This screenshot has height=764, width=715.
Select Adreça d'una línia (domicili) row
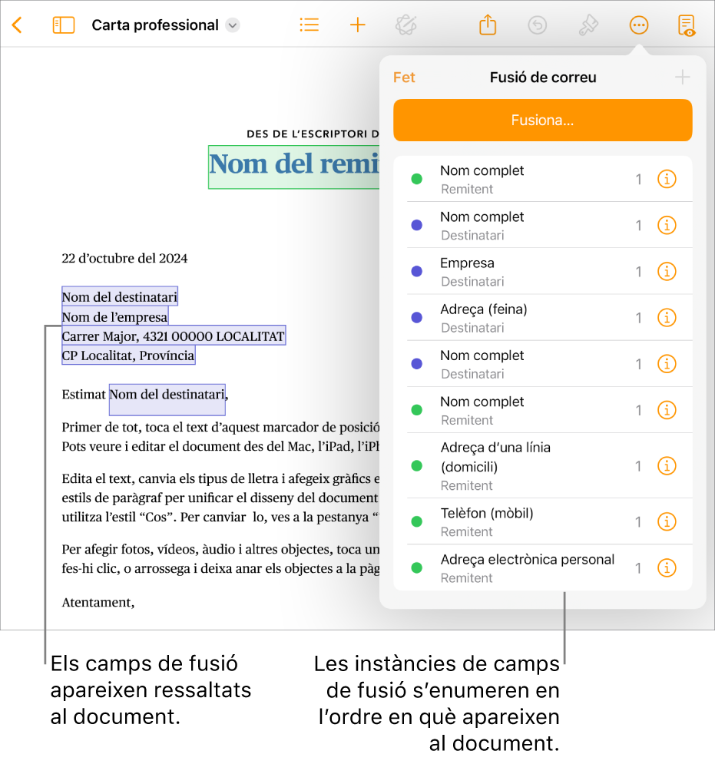pos(542,466)
